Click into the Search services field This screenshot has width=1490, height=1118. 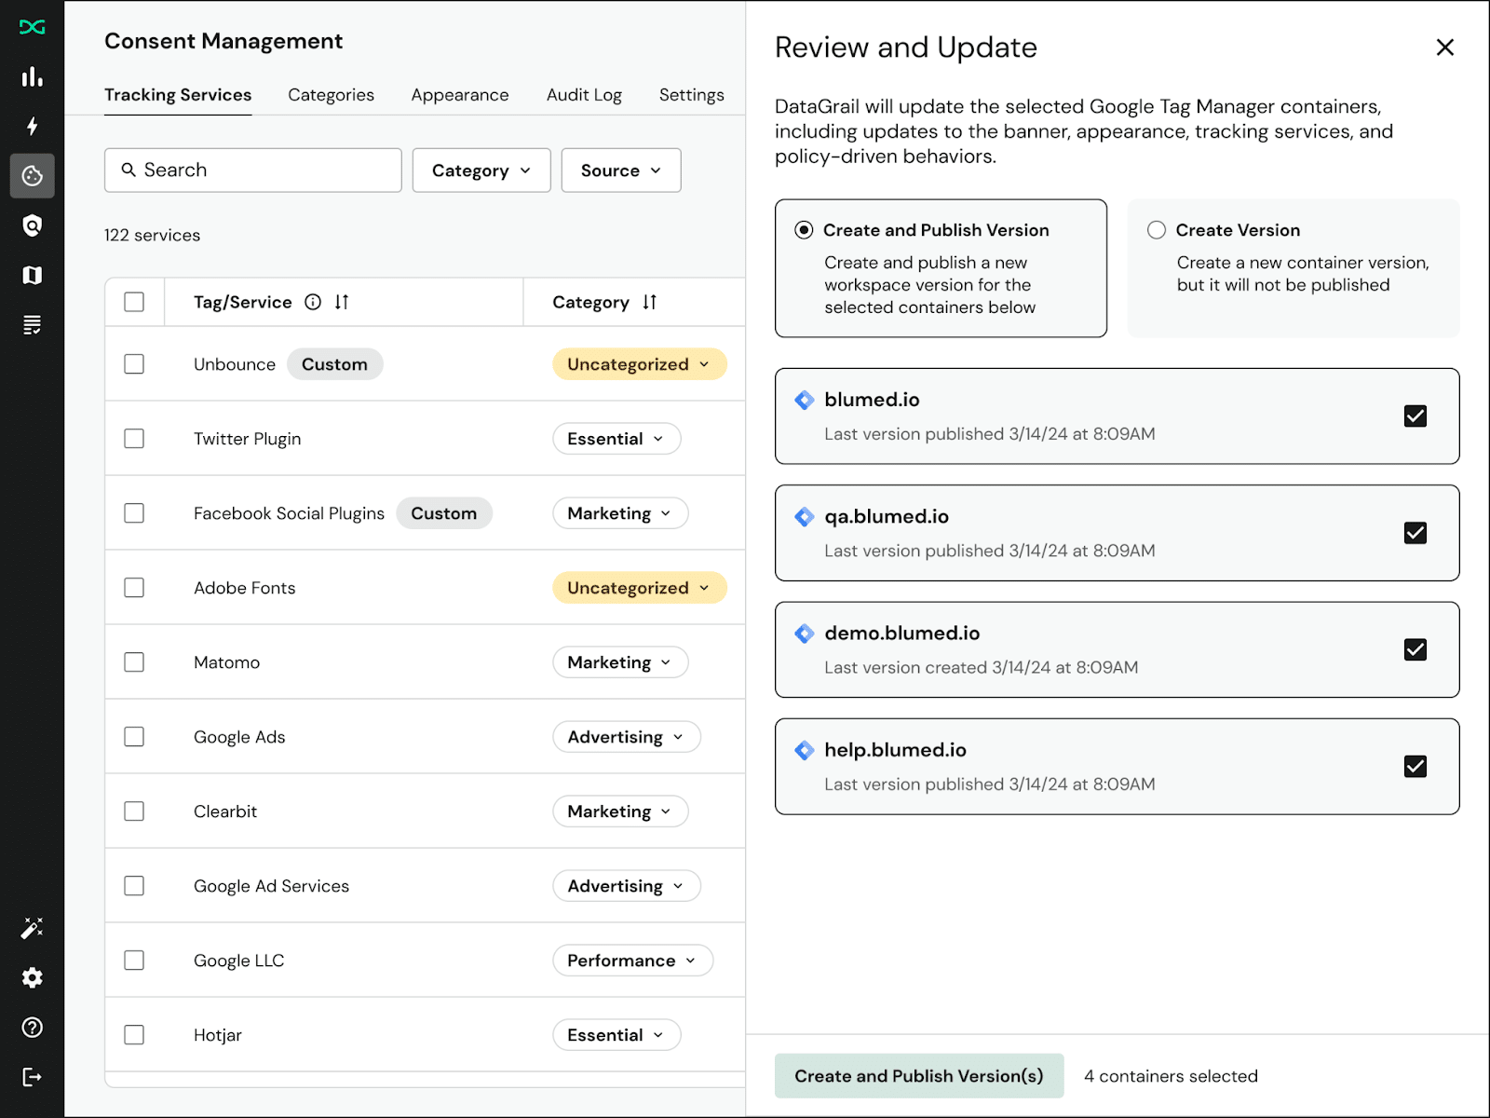click(x=253, y=170)
